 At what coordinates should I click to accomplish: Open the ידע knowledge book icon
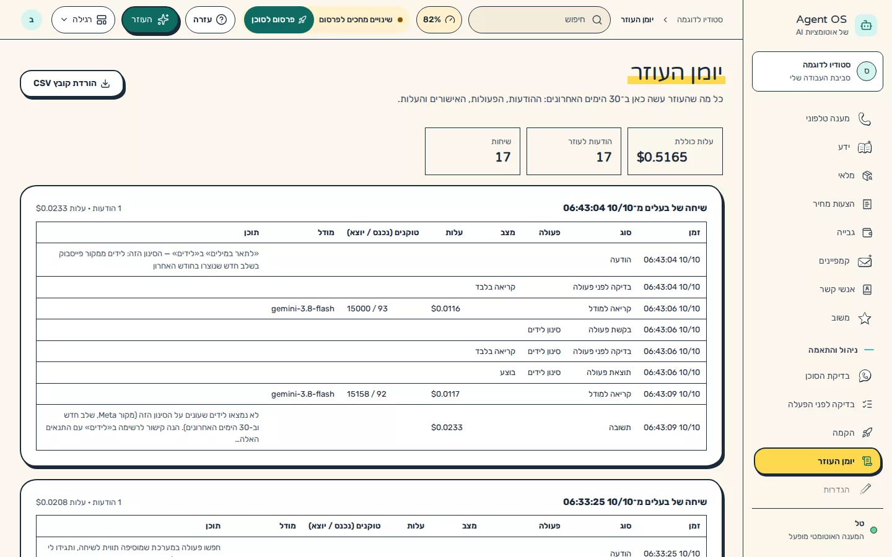click(865, 147)
